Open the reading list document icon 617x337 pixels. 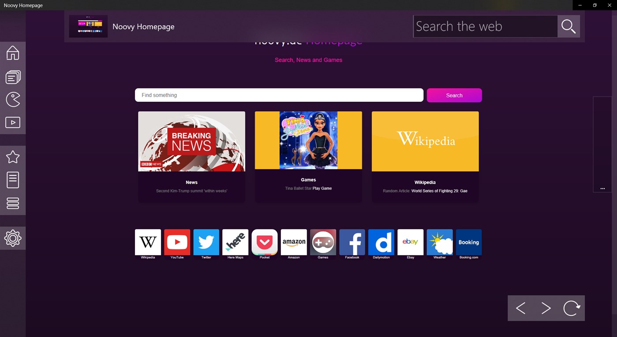pyautogui.click(x=13, y=180)
